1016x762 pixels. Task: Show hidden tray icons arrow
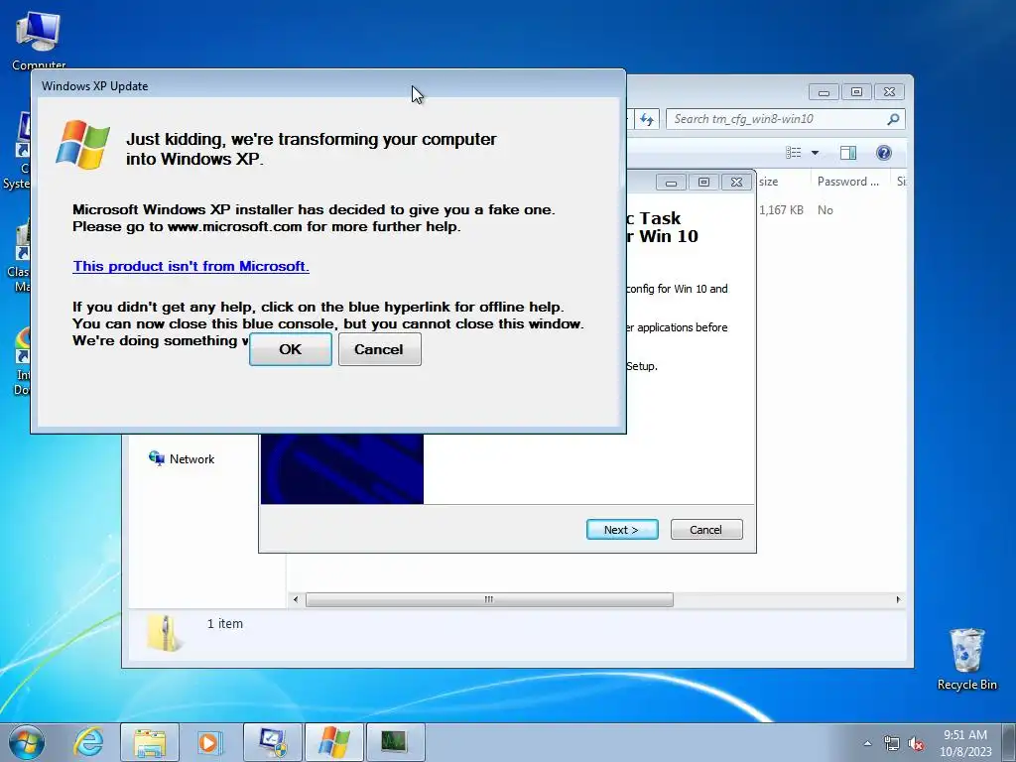click(867, 743)
